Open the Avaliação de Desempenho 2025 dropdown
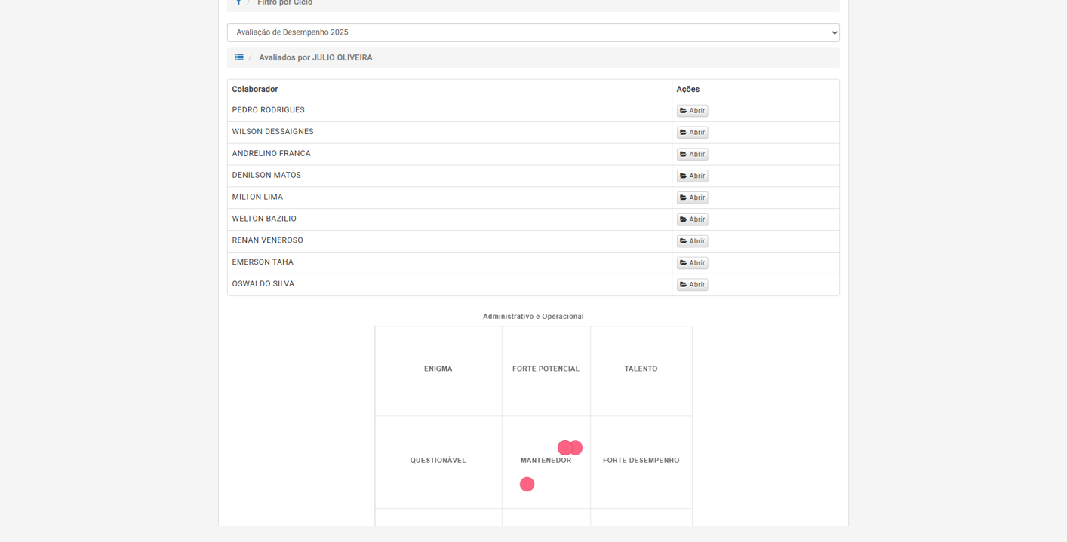1067x542 pixels. 533,32
